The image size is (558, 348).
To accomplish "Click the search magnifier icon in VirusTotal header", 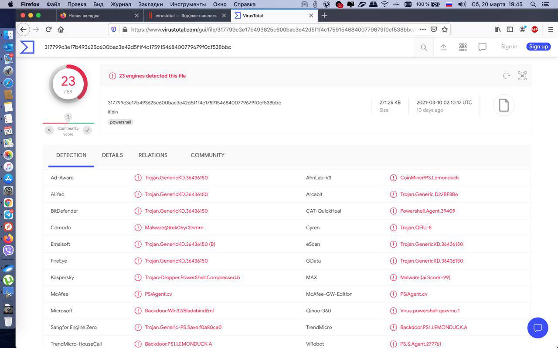I will click(x=424, y=47).
